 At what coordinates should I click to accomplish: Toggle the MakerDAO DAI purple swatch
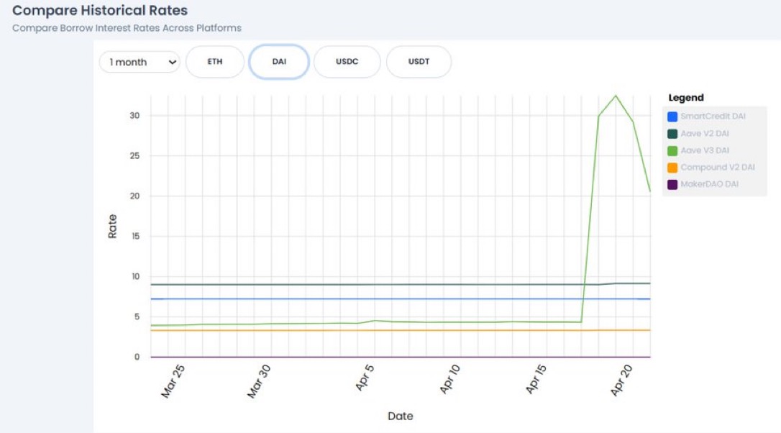tap(672, 184)
